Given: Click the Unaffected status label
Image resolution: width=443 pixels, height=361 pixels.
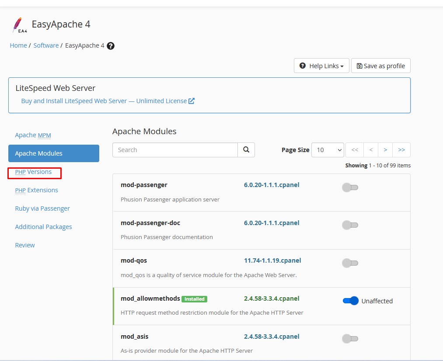Looking at the screenshot, I should (x=377, y=301).
